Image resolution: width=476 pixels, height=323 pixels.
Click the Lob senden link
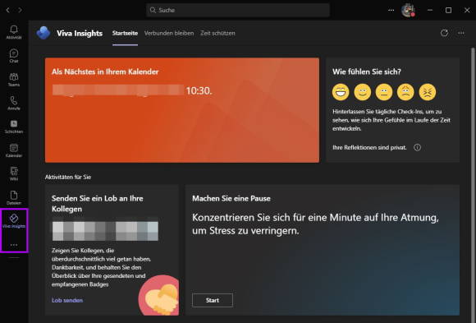[x=67, y=300]
